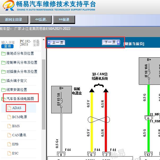The height and width of the screenshot is (160, 160).
Task: Click the 返回主目录 button
Action: coord(14,19)
